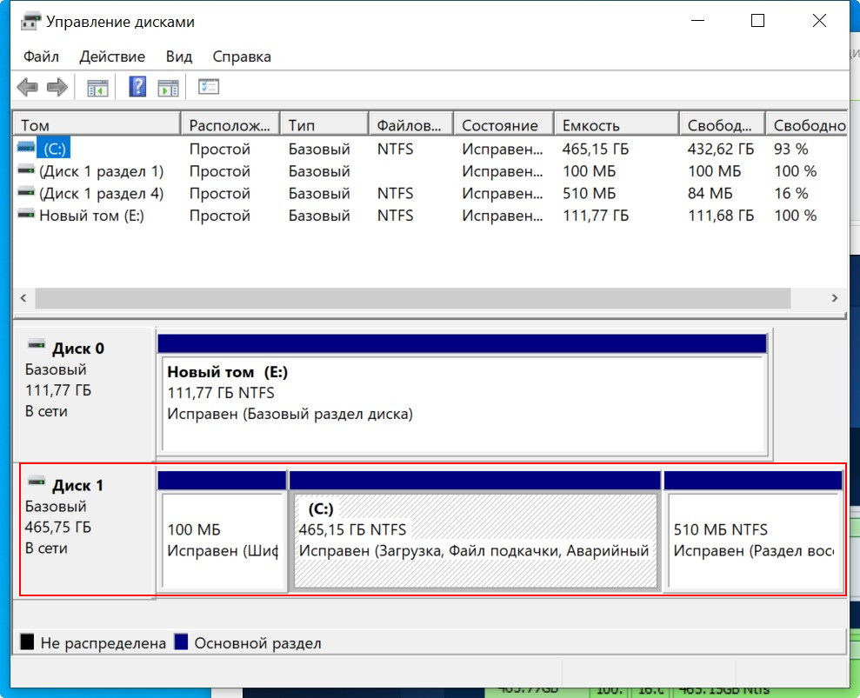Open Help via the blue question-mark icon
Viewport: 860px width, 698px height.
tap(137, 87)
